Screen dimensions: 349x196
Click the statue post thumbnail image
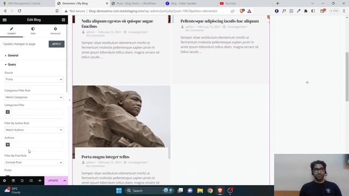pyautogui.click(x=121, y=117)
